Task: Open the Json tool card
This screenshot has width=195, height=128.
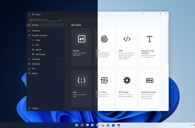Action: [x=81, y=88]
